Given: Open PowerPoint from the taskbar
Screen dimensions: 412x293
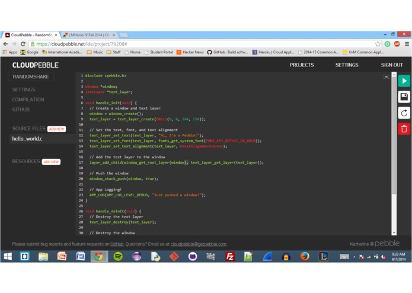Looking at the screenshot, I should [x=62, y=256].
